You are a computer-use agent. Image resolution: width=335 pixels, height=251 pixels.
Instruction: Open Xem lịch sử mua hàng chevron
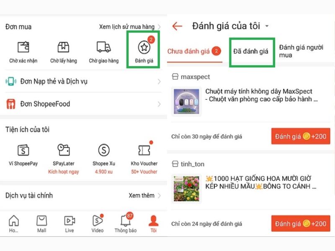click(159, 27)
